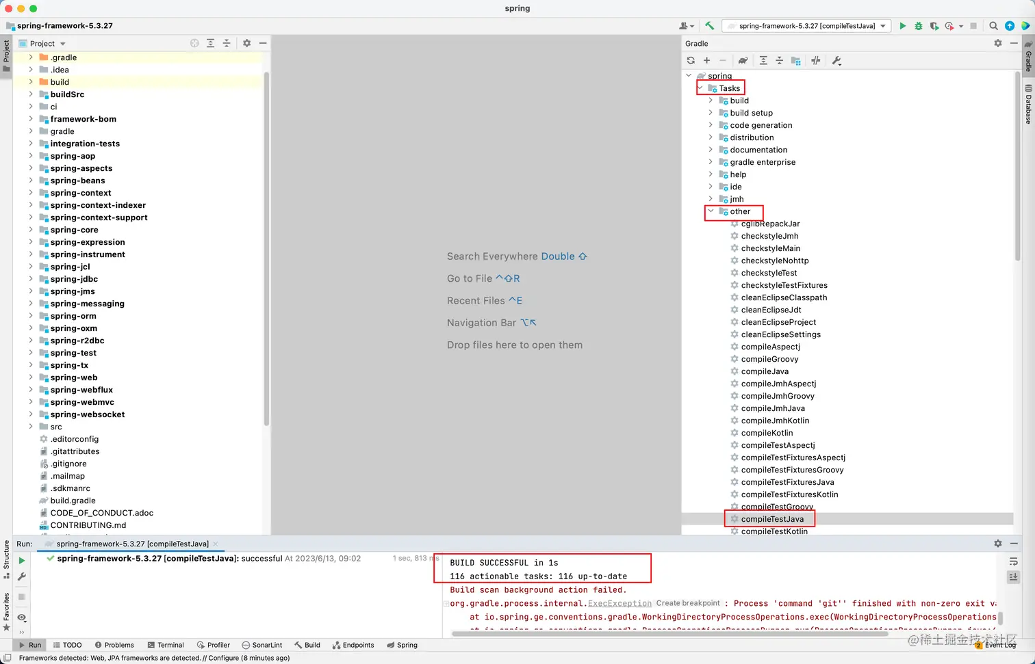Open Gradle build tool settings wrench
The height and width of the screenshot is (664, 1035).
[x=836, y=61]
